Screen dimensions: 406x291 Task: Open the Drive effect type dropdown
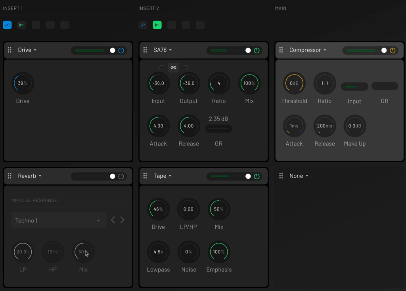coord(27,50)
